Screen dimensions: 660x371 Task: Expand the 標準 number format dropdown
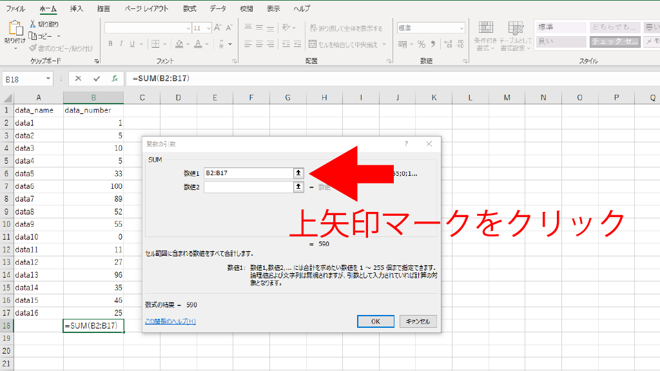click(461, 28)
